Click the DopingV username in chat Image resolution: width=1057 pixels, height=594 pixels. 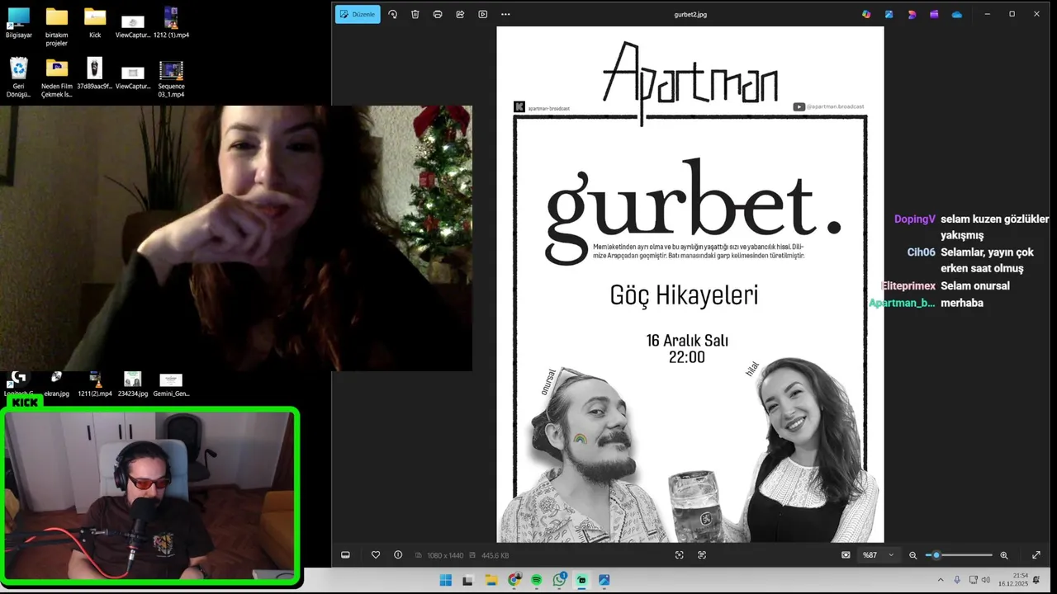[915, 219]
